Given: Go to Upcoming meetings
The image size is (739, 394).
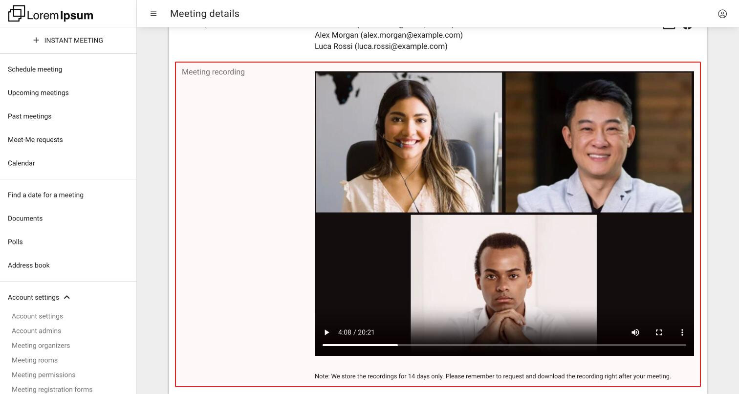Looking at the screenshot, I should click(x=38, y=93).
